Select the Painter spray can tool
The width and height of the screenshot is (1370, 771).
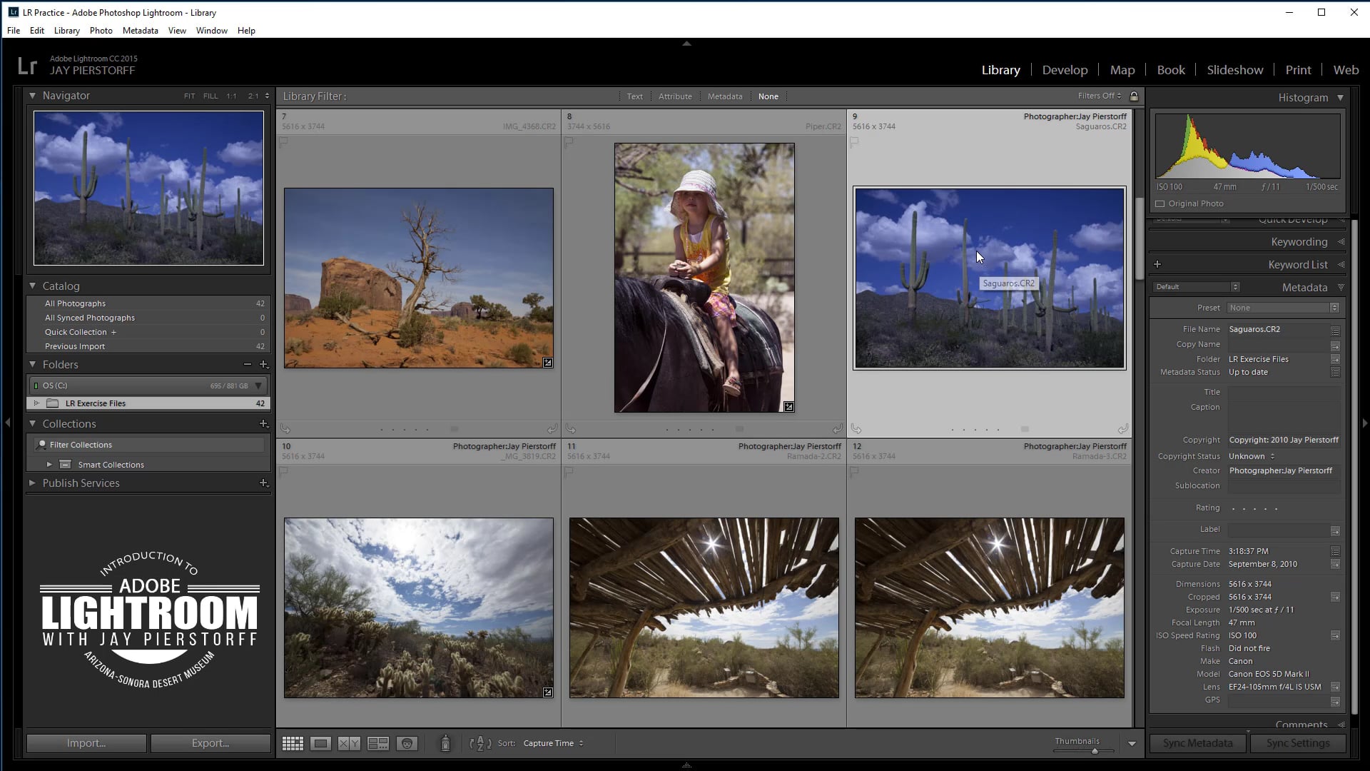[445, 743]
